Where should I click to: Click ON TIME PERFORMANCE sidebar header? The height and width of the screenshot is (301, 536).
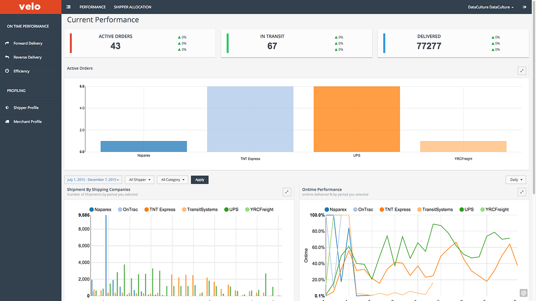(x=28, y=26)
